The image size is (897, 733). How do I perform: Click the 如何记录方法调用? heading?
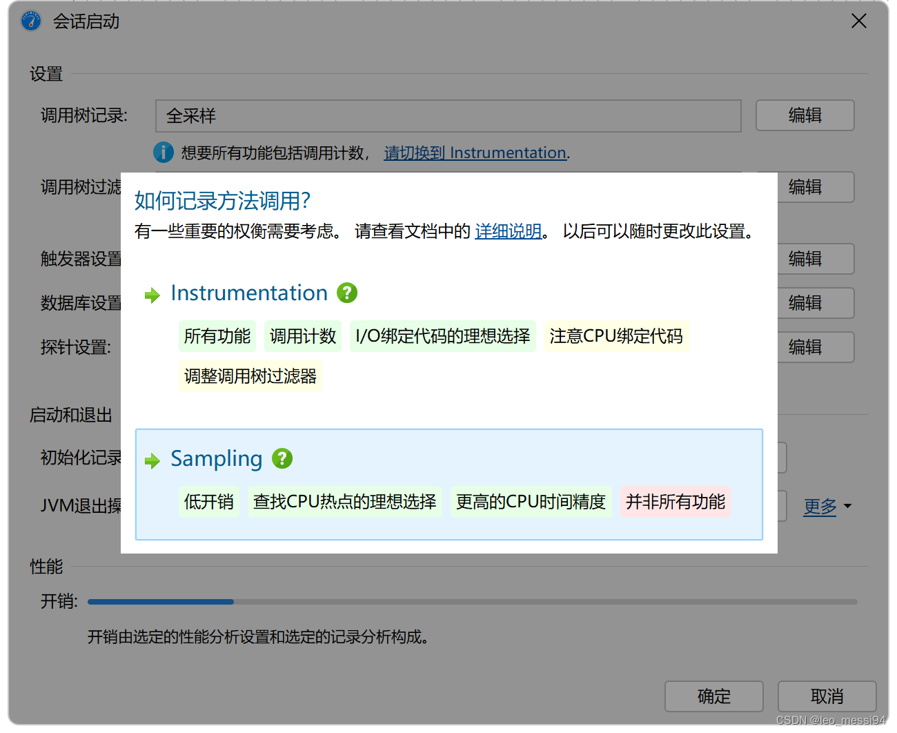click(x=222, y=201)
